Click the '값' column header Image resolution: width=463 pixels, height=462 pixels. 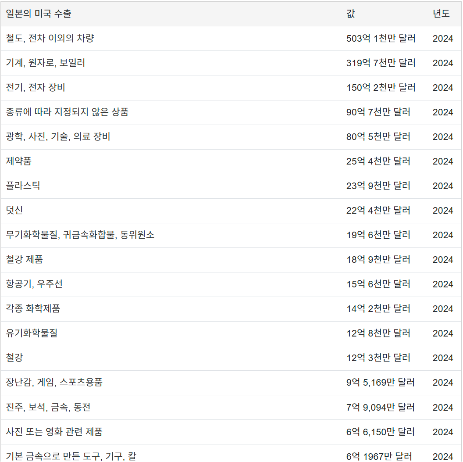point(350,14)
